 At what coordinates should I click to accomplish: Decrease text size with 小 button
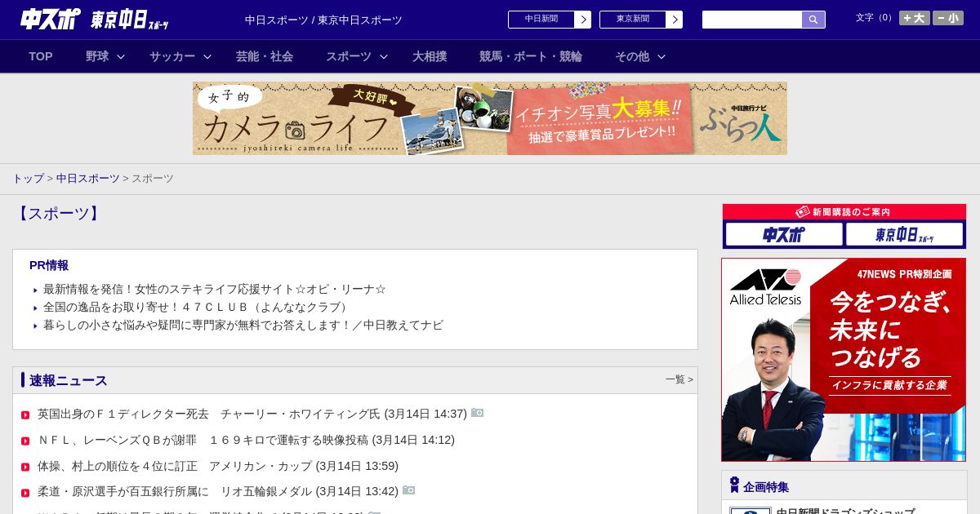pos(948,18)
